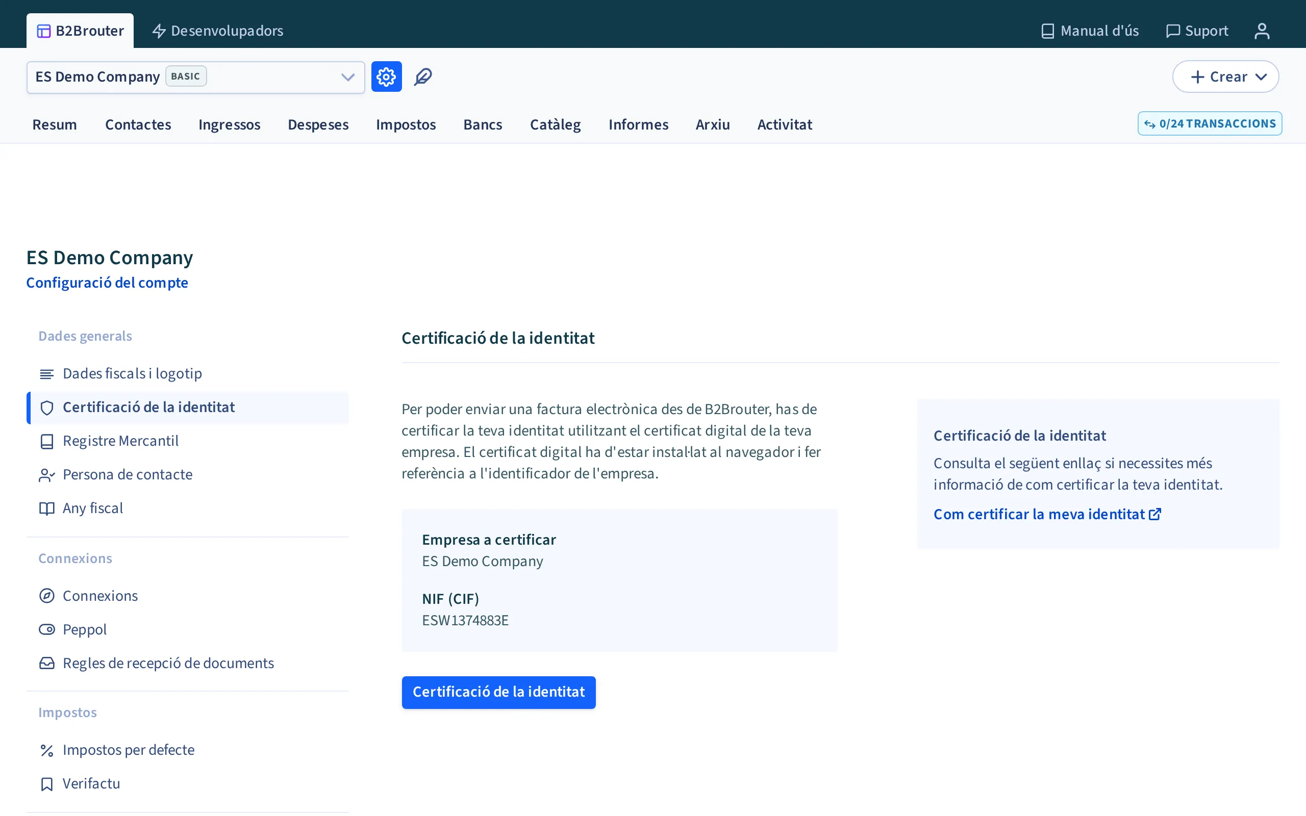Image resolution: width=1306 pixels, height=816 pixels.
Task: Click the inbox icon for Regles de recepció
Action: click(47, 664)
